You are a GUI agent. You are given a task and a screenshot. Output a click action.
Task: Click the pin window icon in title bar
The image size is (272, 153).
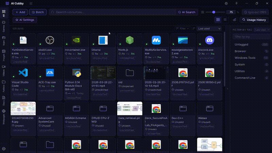(236, 3)
